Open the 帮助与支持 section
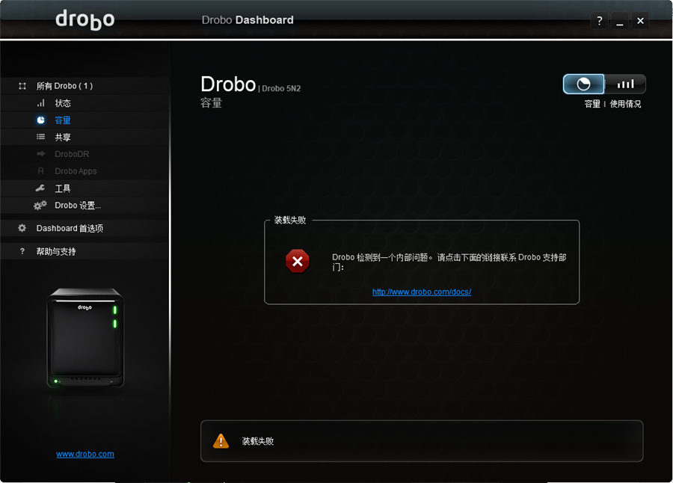The image size is (673, 483). point(56,251)
